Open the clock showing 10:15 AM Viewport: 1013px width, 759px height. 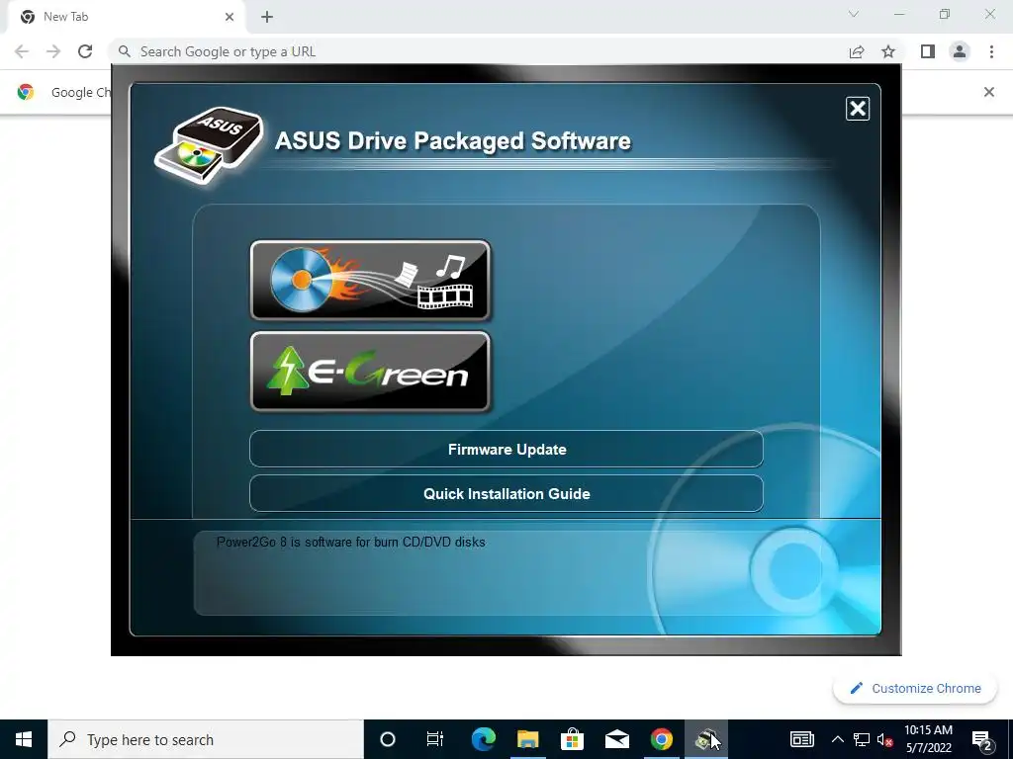point(928,739)
